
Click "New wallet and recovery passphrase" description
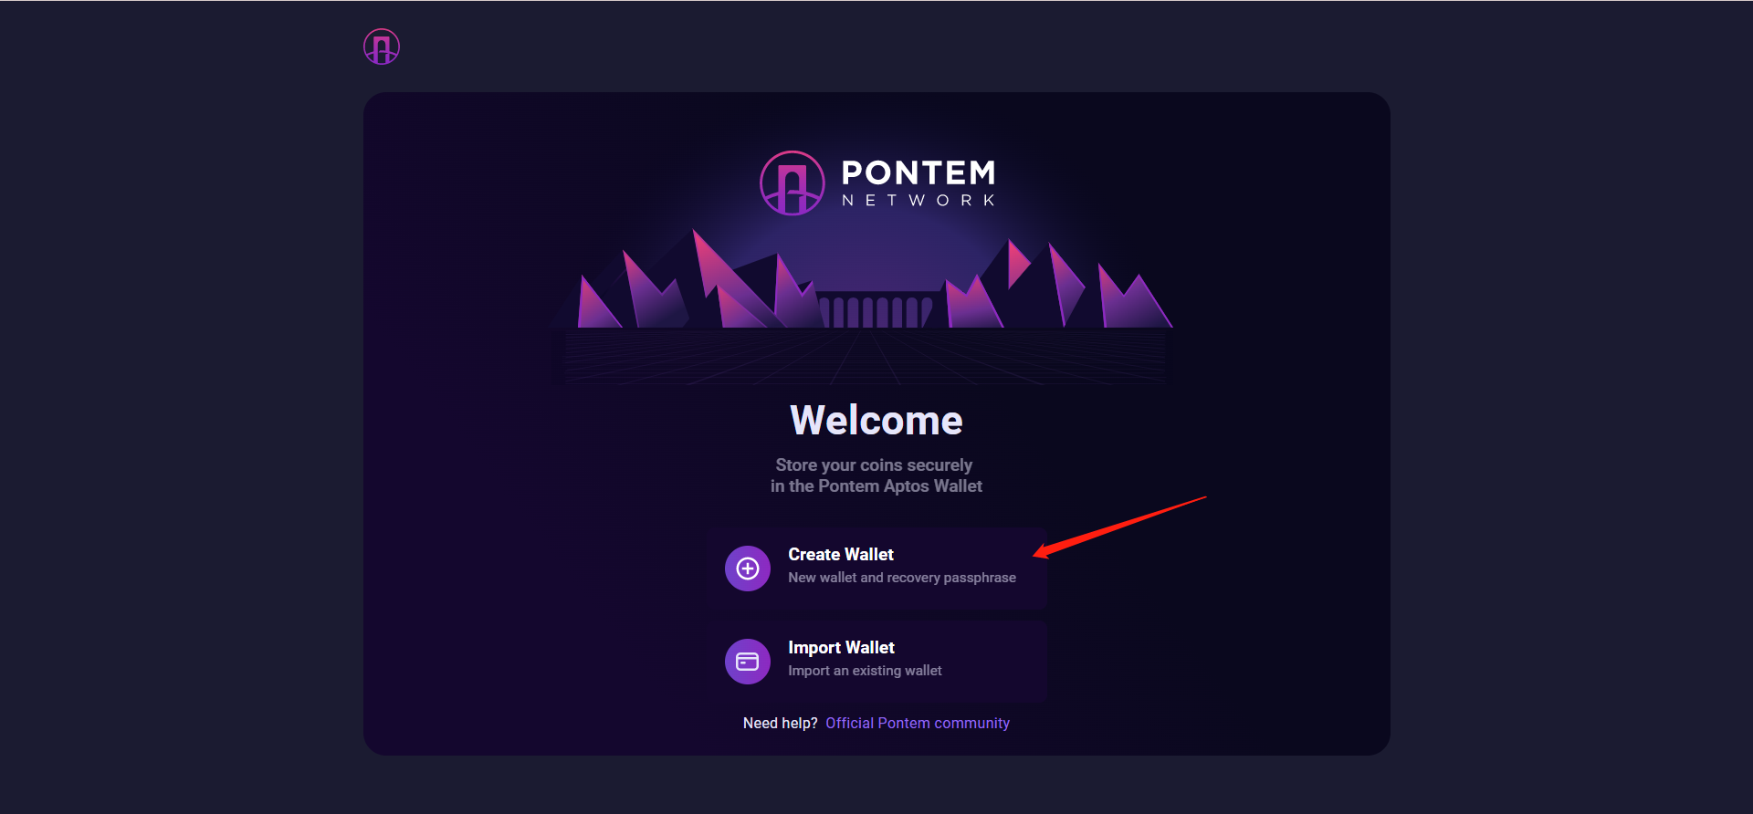click(901, 578)
